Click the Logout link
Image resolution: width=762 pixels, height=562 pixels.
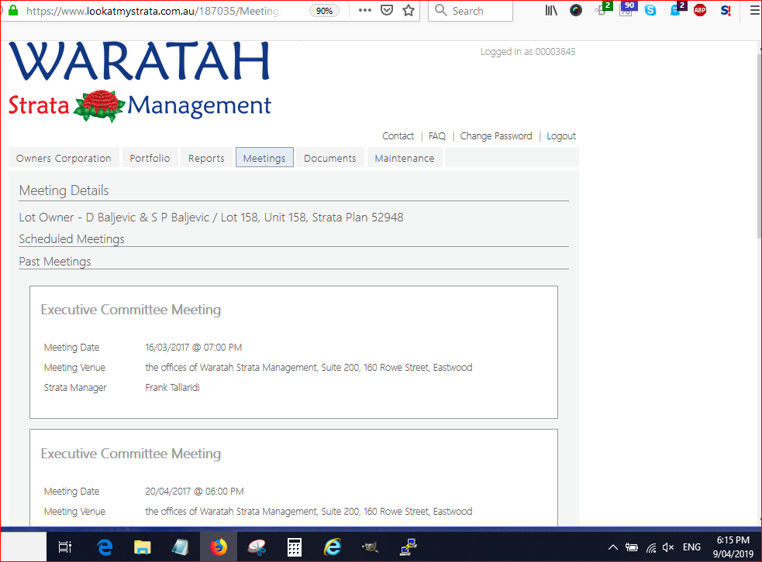(561, 136)
